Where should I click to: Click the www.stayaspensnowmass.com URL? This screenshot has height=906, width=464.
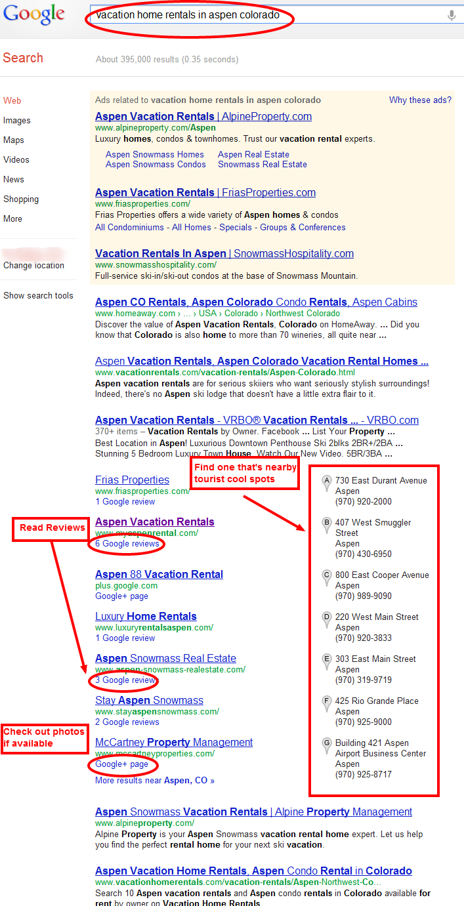tap(157, 712)
